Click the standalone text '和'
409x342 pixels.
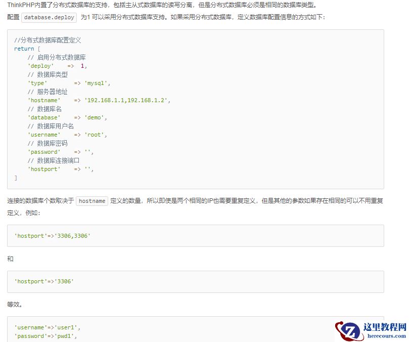coord(10,259)
